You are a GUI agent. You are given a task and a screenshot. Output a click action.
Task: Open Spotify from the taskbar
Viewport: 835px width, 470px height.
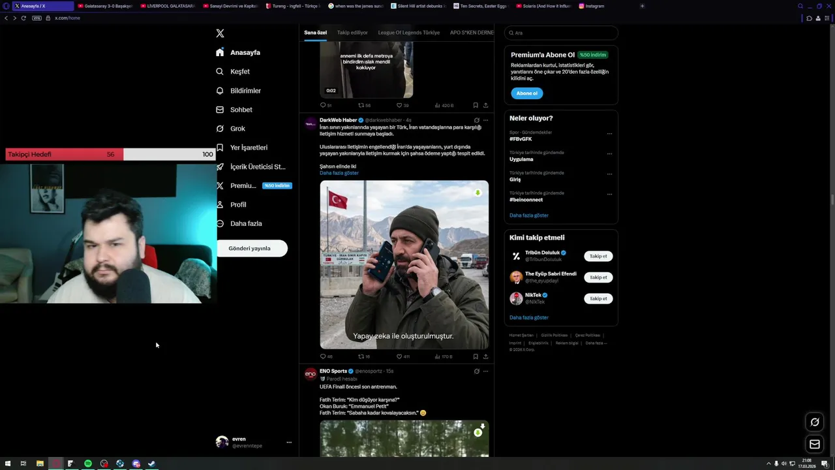tap(87, 463)
